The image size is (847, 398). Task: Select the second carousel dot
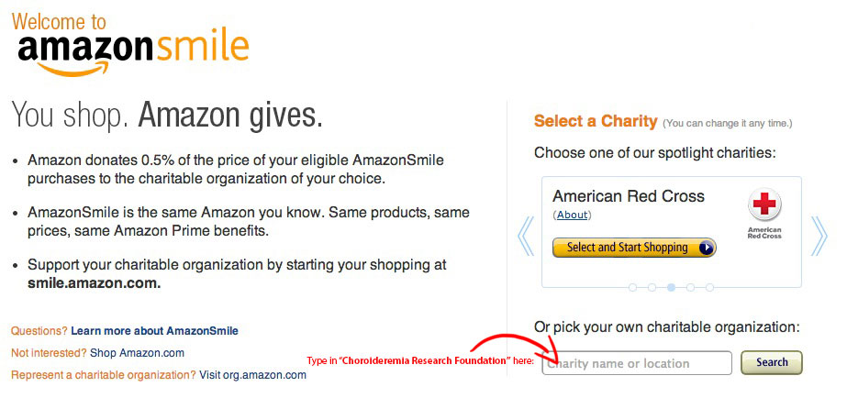click(x=652, y=287)
